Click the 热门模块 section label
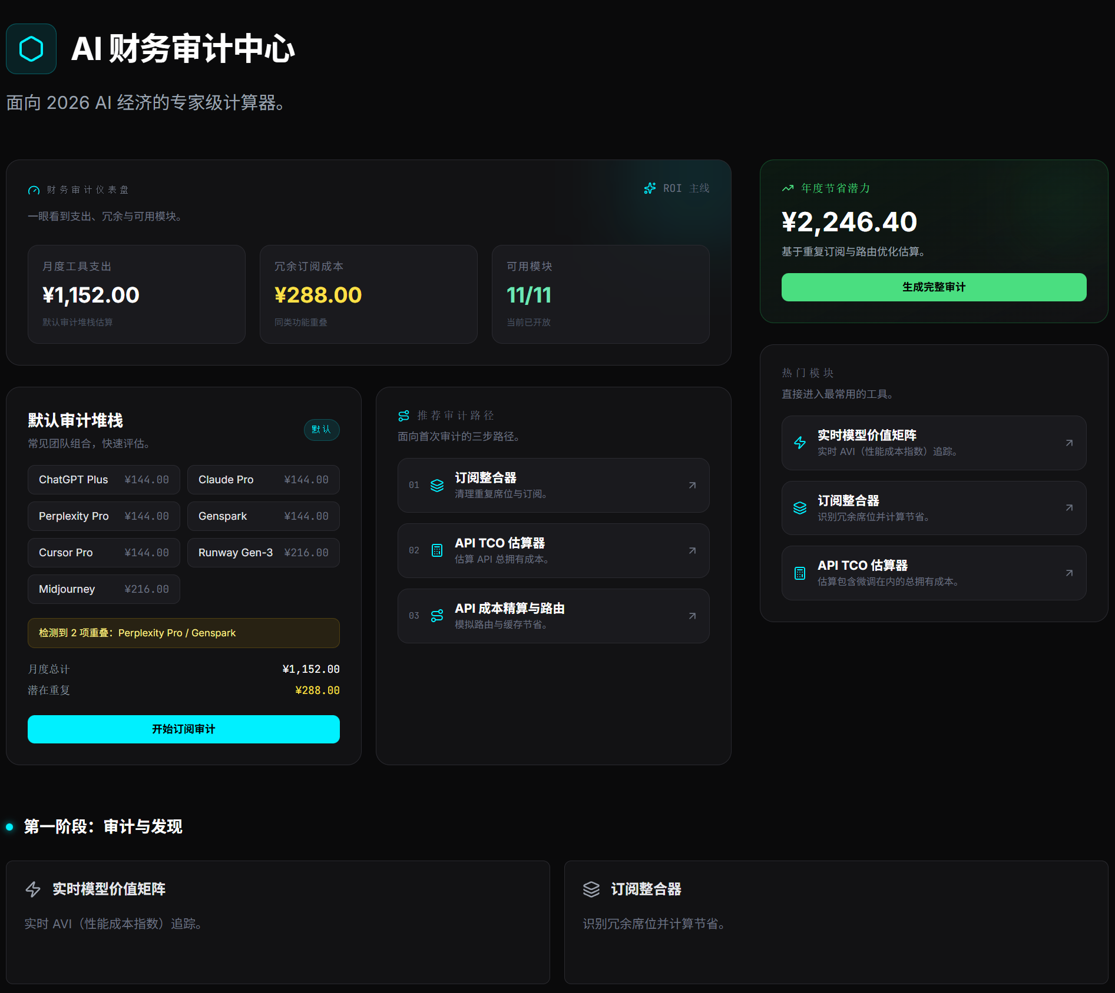 [808, 373]
